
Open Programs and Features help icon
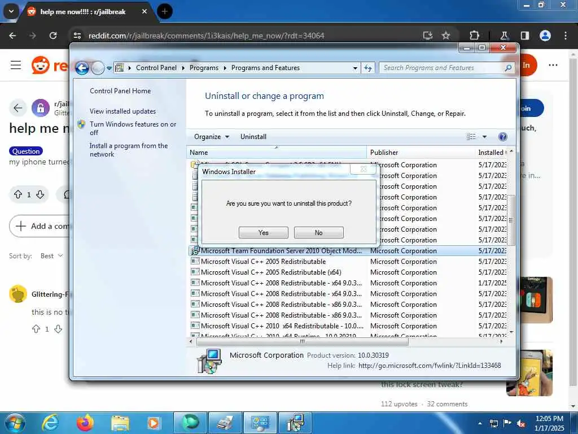502,137
